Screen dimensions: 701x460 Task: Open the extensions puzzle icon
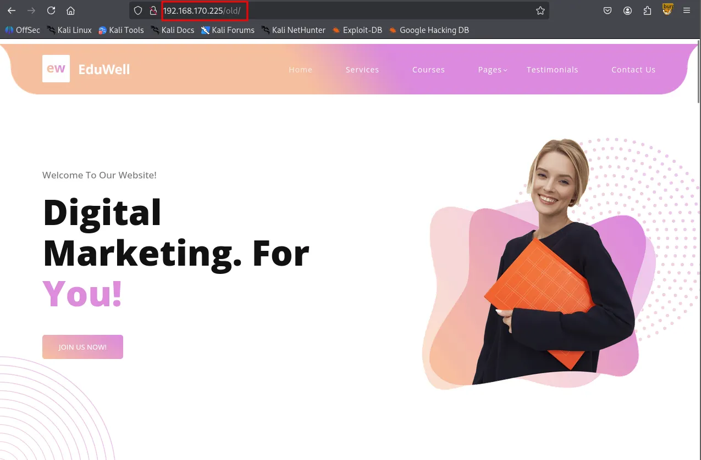(647, 10)
